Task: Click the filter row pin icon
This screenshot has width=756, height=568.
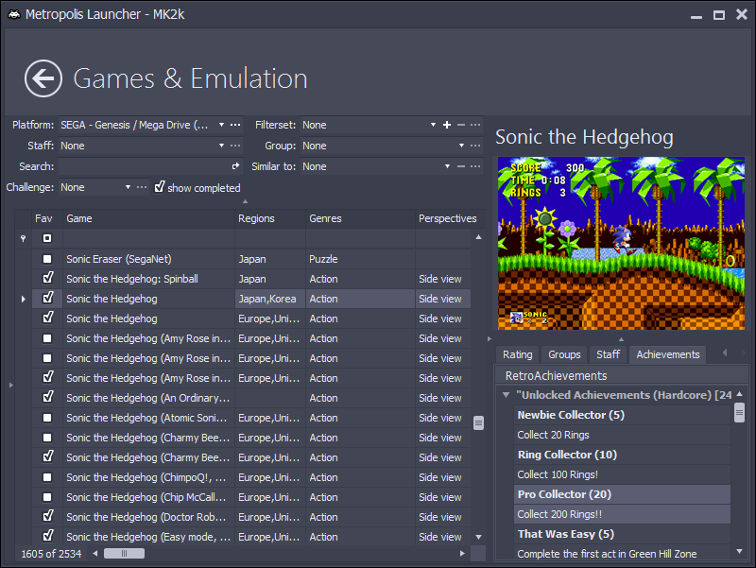Action: pyautogui.click(x=23, y=238)
